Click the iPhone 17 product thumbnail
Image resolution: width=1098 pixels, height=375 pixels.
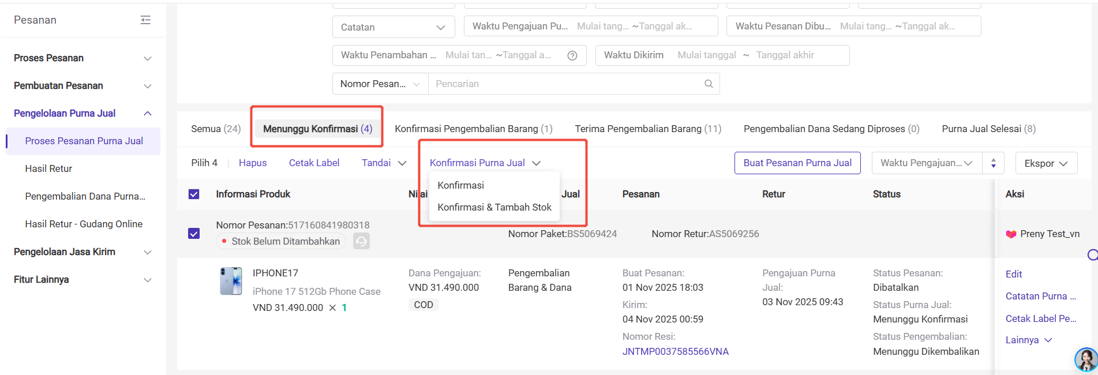(231, 281)
